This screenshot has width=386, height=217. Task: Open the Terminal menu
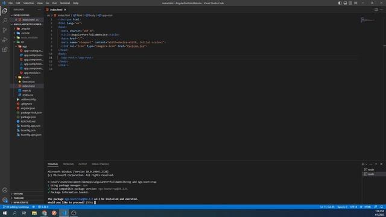point(65,3)
